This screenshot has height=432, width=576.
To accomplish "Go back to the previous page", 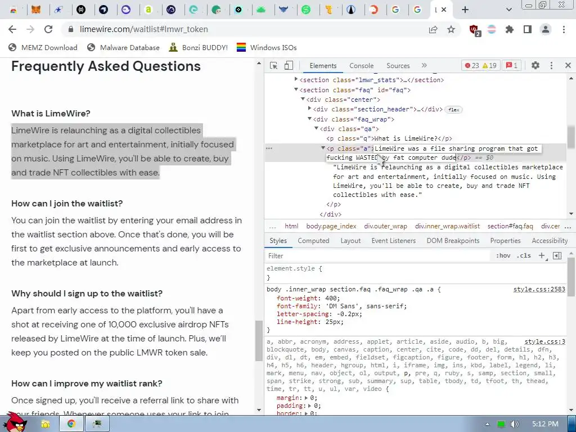I will [12, 29].
